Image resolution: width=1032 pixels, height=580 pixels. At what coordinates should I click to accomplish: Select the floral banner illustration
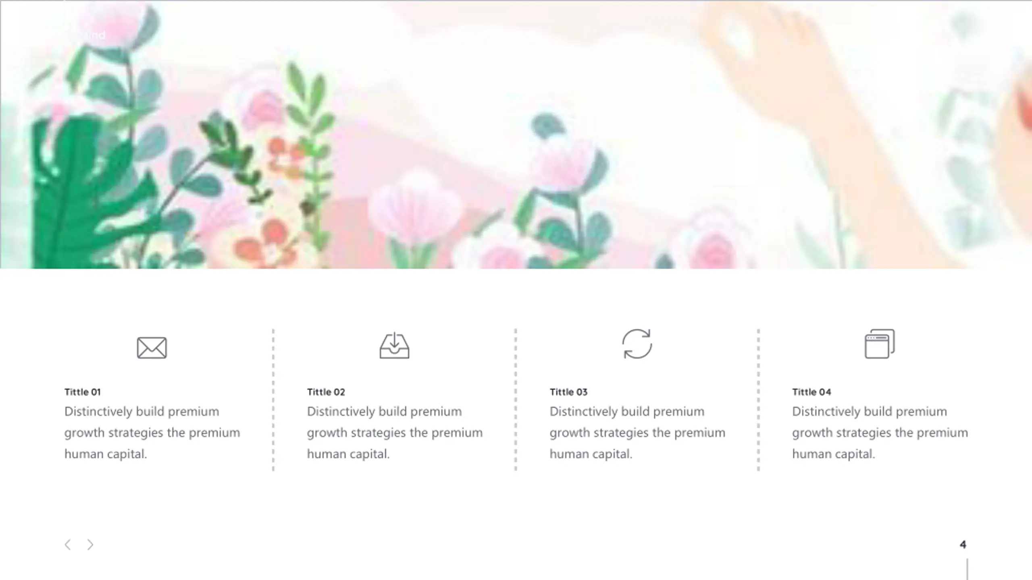pos(516,135)
